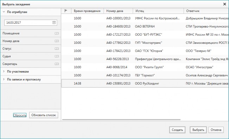Click plaintiff УФНС России по Костромской

tap(157, 18)
